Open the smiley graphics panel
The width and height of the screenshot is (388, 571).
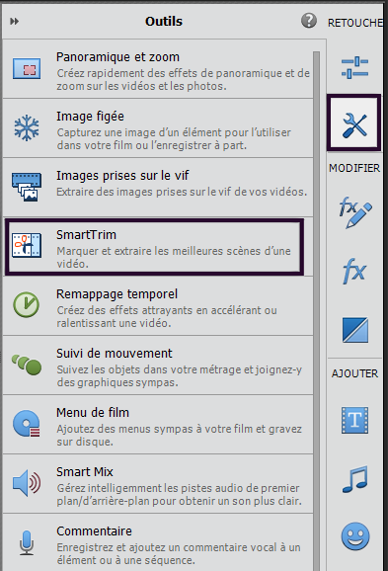click(355, 536)
